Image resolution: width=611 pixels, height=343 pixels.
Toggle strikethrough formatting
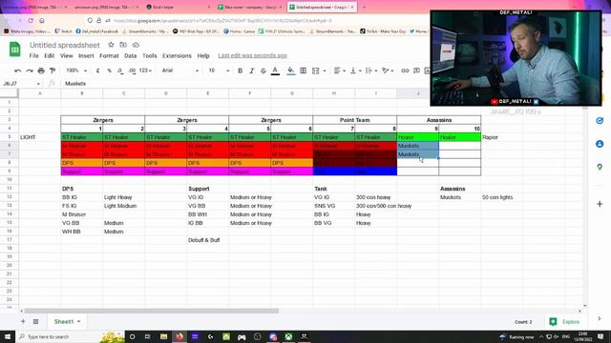point(263,71)
